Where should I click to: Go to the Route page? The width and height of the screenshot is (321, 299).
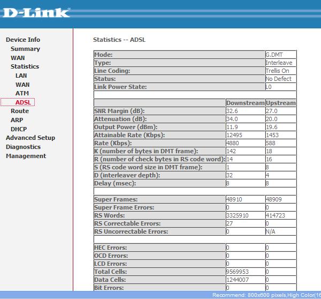[20, 111]
